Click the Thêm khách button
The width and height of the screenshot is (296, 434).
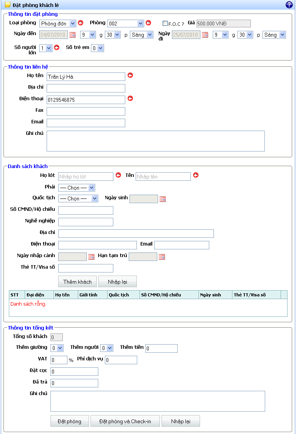(77, 281)
